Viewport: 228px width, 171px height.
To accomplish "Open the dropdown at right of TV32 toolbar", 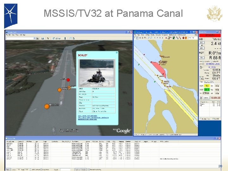I will (193, 38).
